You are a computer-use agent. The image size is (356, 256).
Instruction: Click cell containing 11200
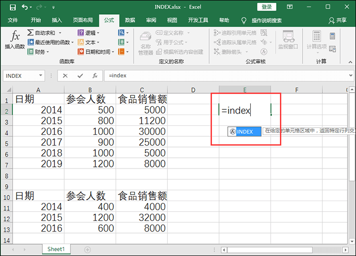[142, 121]
